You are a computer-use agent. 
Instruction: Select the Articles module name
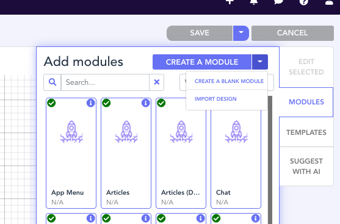click(x=118, y=192)
